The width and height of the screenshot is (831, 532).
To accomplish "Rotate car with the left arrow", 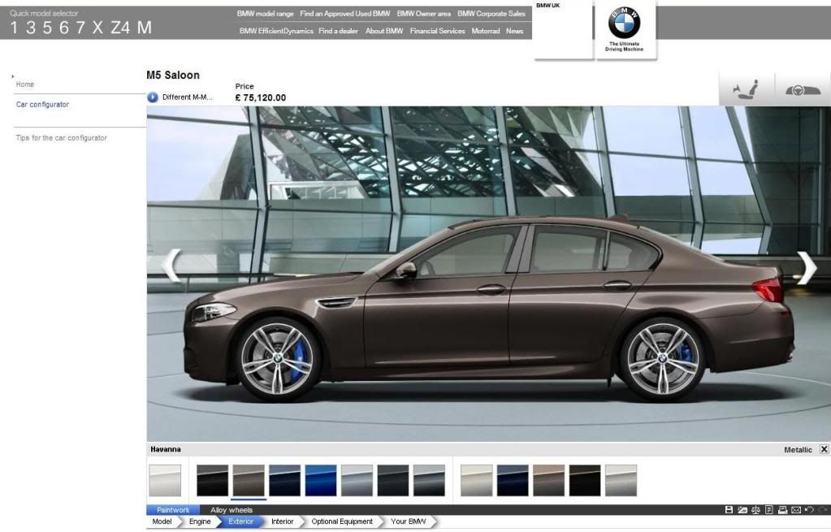I will [x=171, y=265].
